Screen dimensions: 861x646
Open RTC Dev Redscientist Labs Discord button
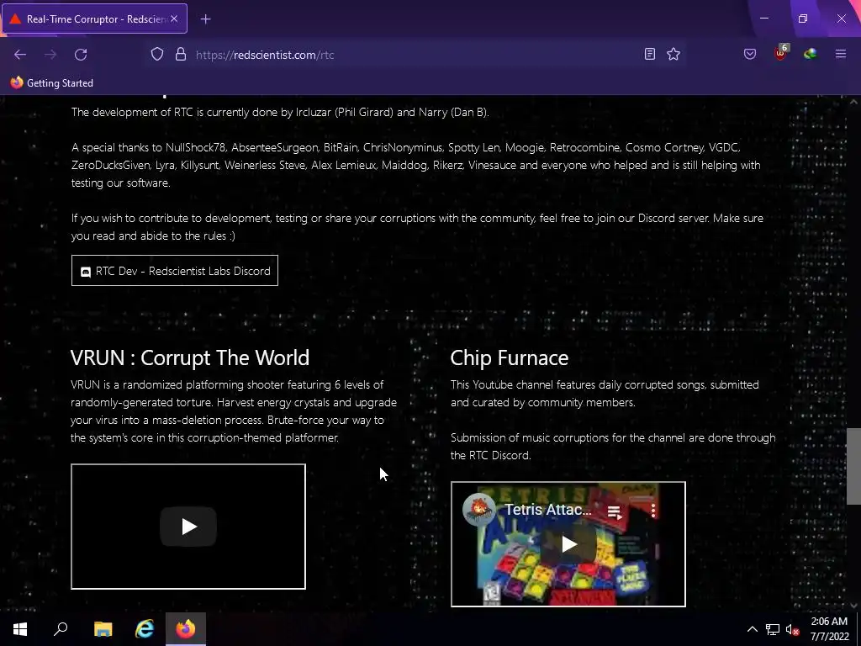175,271
